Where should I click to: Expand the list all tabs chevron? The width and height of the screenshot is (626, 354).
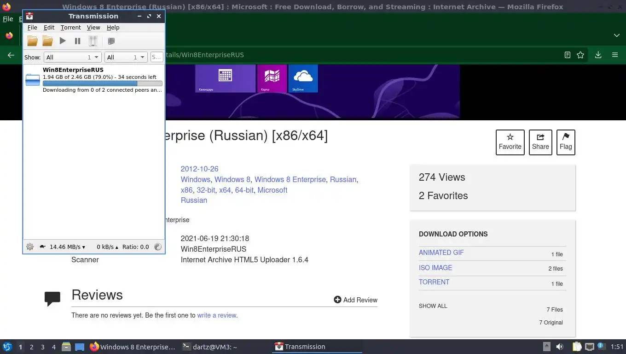(x=616, y=35)
